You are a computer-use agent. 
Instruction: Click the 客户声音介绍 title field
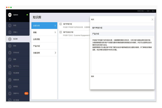click(122, 28)
